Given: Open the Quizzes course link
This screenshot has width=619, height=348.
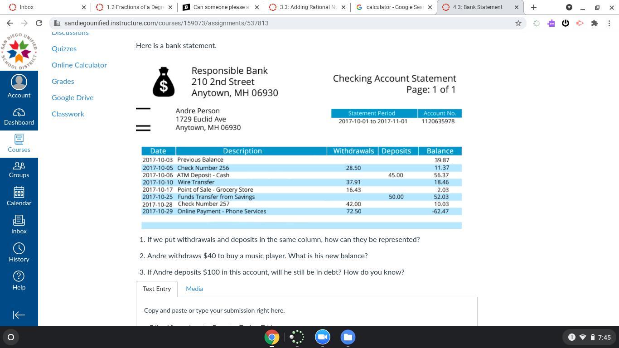Looking at the screenshot, I should [64, 49].
